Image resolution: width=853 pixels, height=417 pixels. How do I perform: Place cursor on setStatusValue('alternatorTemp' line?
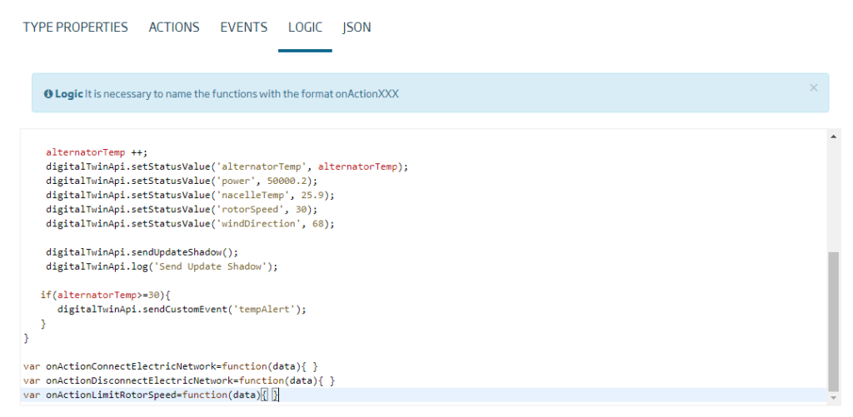point(227,166)
